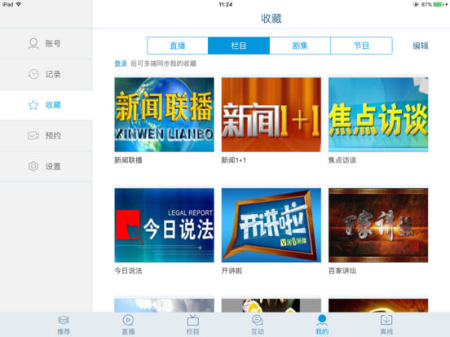Select the 设置 sidebar label
Screen dimensions: 450x337
(x=53, y=166)
